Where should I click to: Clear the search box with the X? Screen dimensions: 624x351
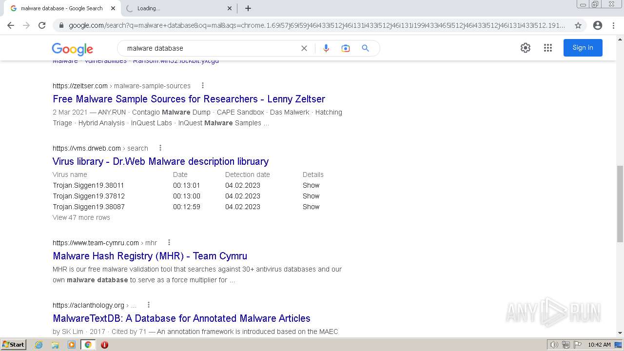coord(304,48)
